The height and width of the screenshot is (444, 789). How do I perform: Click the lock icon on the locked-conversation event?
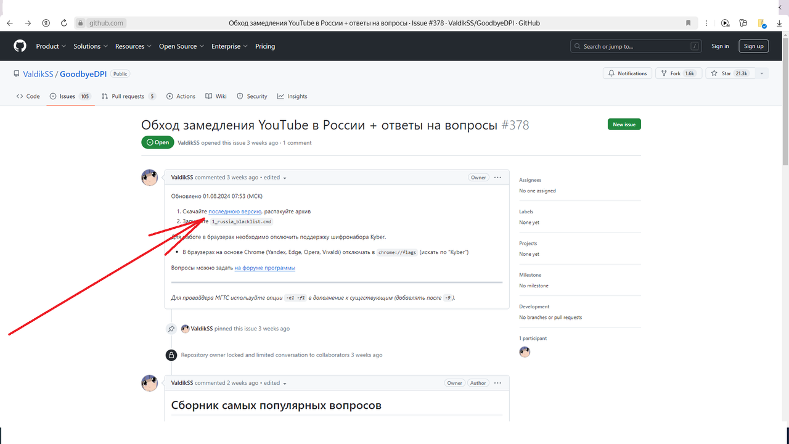171,355
